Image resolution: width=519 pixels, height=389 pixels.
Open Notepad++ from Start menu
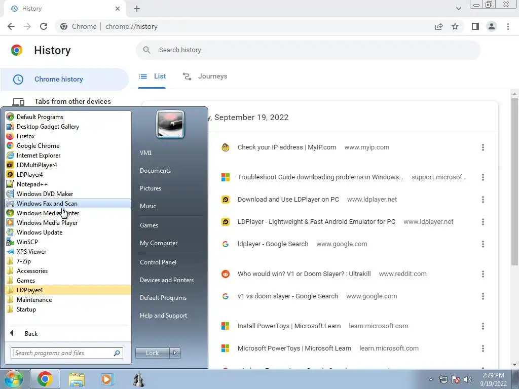[x=68, y=184]
